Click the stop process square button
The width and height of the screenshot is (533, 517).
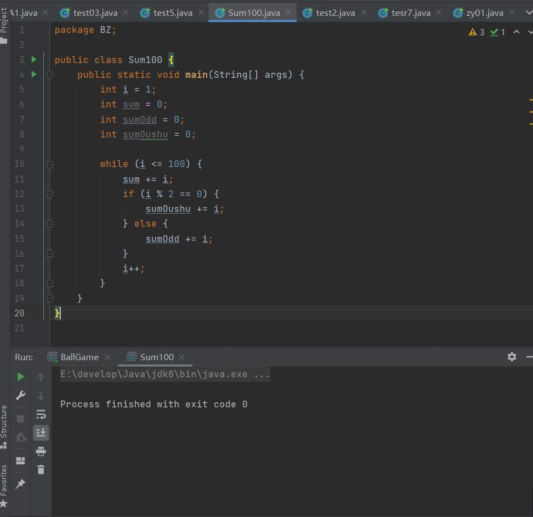pyautogui.click(x=20, y=418)
